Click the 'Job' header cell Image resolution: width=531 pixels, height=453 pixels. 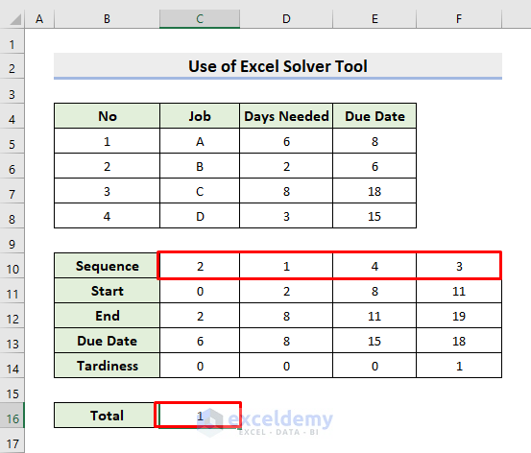point(200,116)
